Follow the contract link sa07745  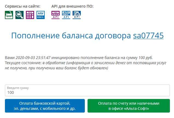pyautogui.click(x=148, y=36)
